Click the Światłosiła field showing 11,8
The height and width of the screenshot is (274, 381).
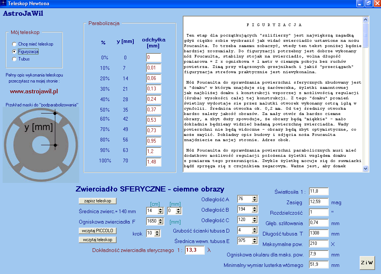319,192
